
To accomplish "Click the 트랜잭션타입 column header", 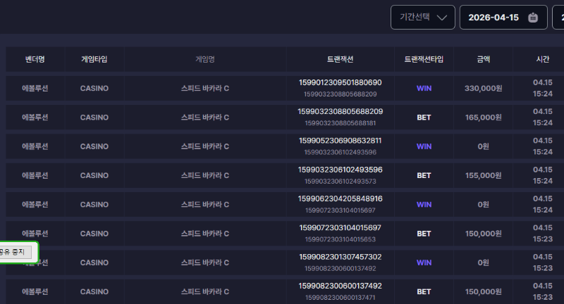I will click(x=424, y=59).
